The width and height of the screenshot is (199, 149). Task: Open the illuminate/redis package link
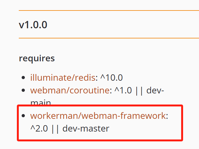coord(63,78)
